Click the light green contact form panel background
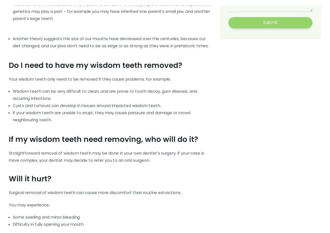Screen dimensions: 330x233 tap(270, 33)
